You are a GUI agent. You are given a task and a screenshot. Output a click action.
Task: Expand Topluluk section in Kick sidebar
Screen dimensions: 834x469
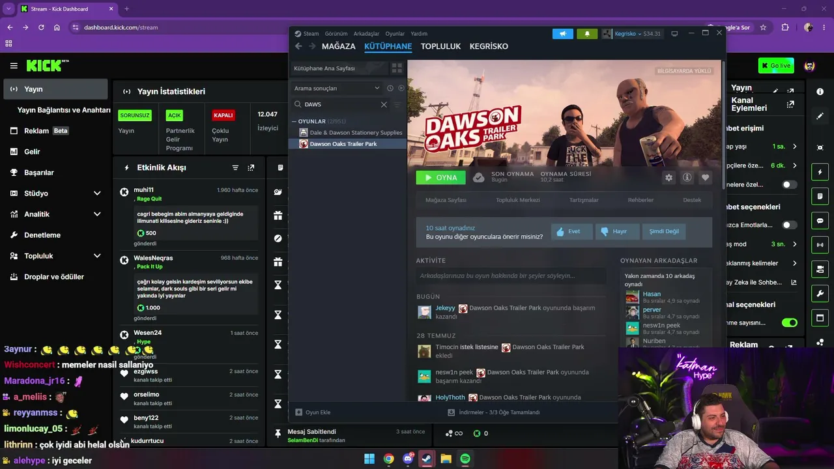[x=97, y=256]
